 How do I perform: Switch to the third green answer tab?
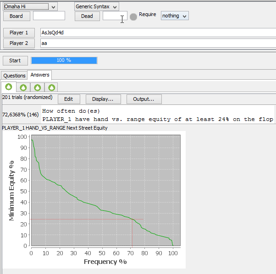coord(38,87)
